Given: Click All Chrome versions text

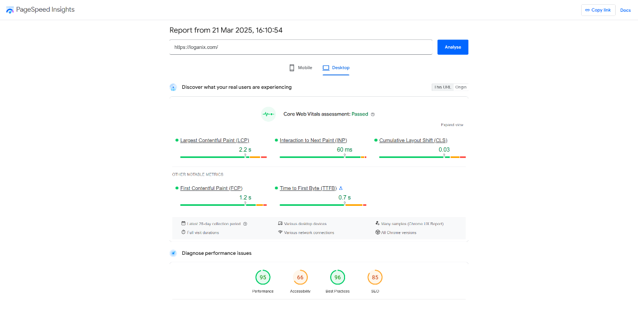Looking at the screenshot, I should pos(399,232).
